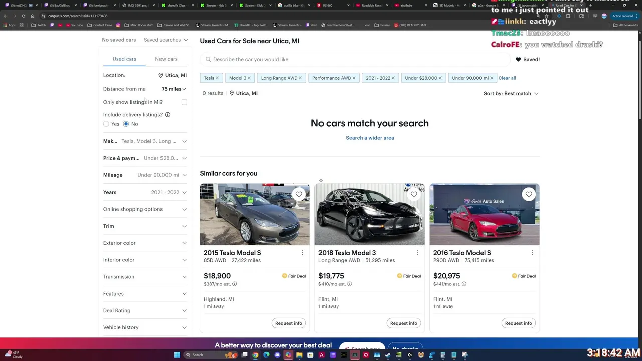Expand the Trim filter
This screenshot has width=642, height=361.
[145, 226]
